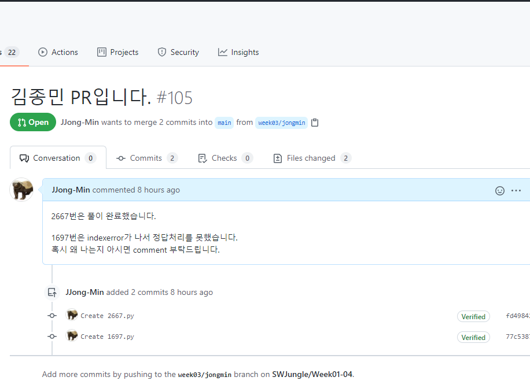Viewport: 530px width, 388px height.
Task: Open the Insights tab
Action: [238, 53]
